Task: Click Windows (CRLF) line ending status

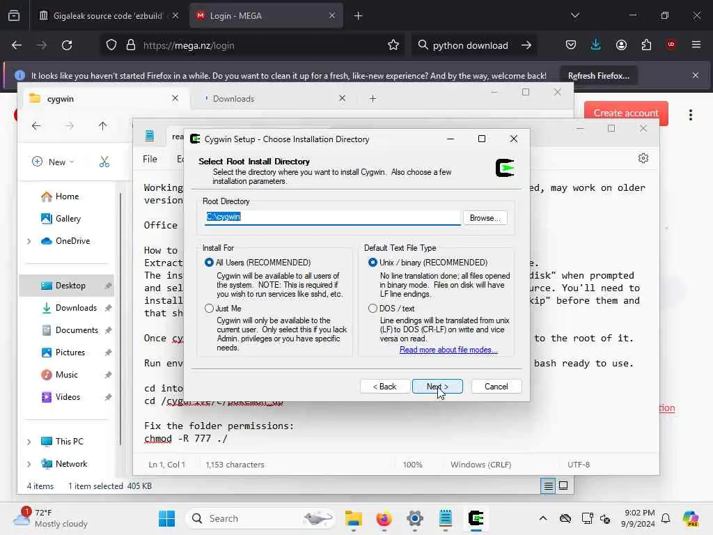Action: point(480,465)
